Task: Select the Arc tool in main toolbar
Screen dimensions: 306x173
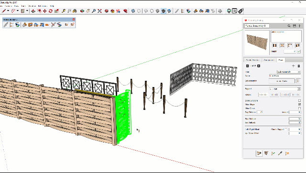Action: click(x=13, y=11)
